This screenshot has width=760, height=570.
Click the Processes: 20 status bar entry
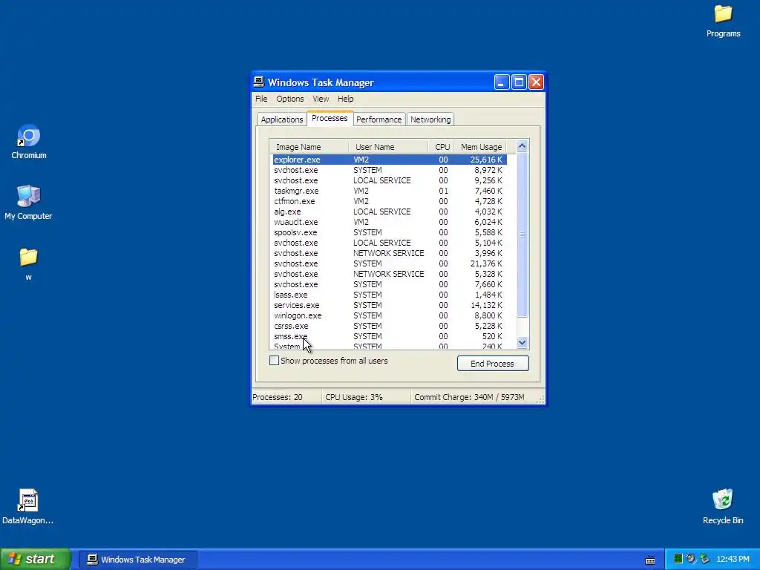tap(286, 397)
